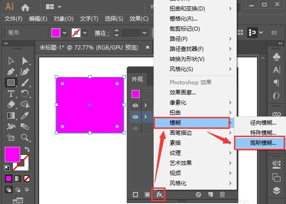286x204 pixels.
Task: Select the Rotate tool
Action: point(25,94)
